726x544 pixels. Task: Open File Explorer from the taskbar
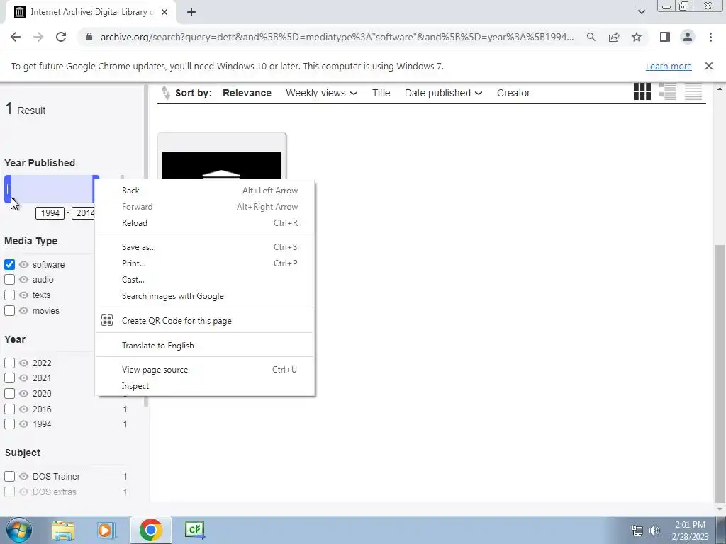63,530
